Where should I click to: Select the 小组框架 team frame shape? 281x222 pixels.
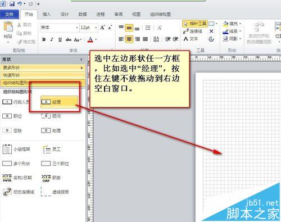pos(16,149)
